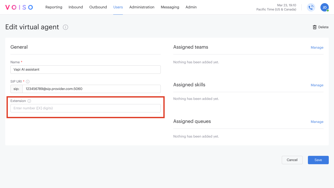Manage the Assigned skills

coord(317,85)
